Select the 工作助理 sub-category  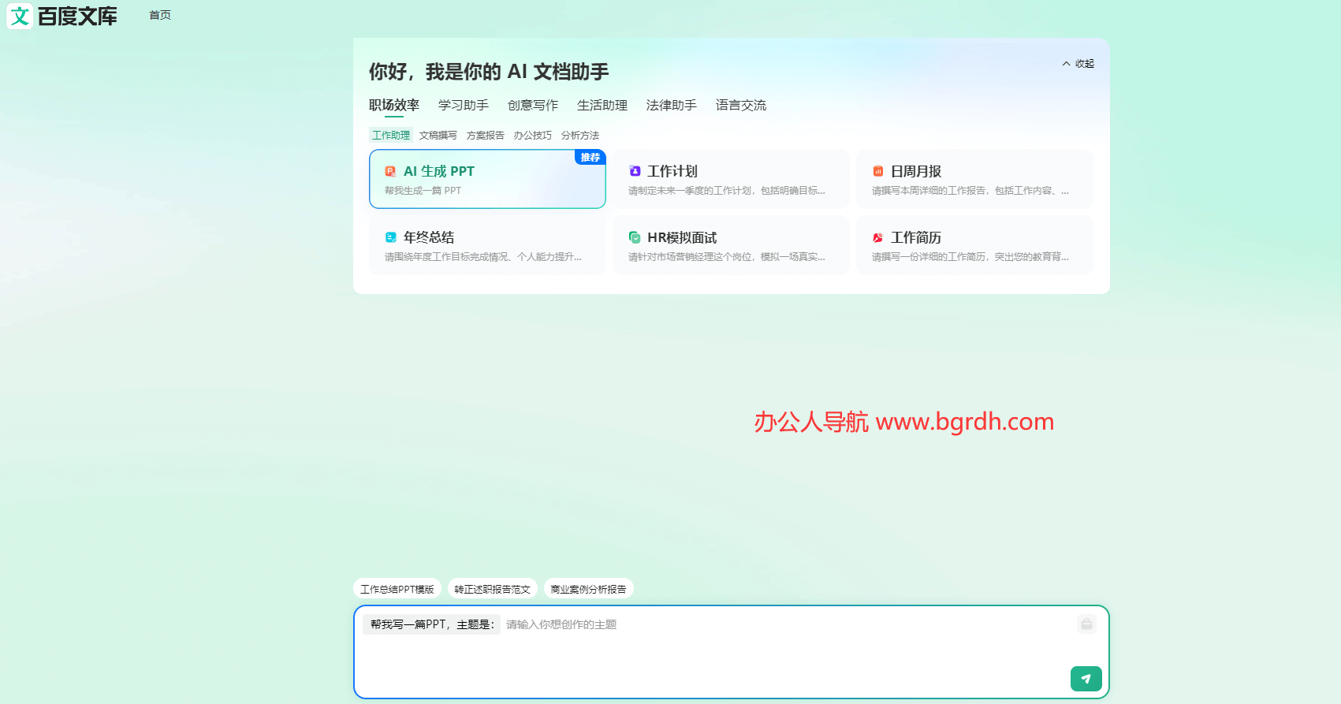(391, 136)
